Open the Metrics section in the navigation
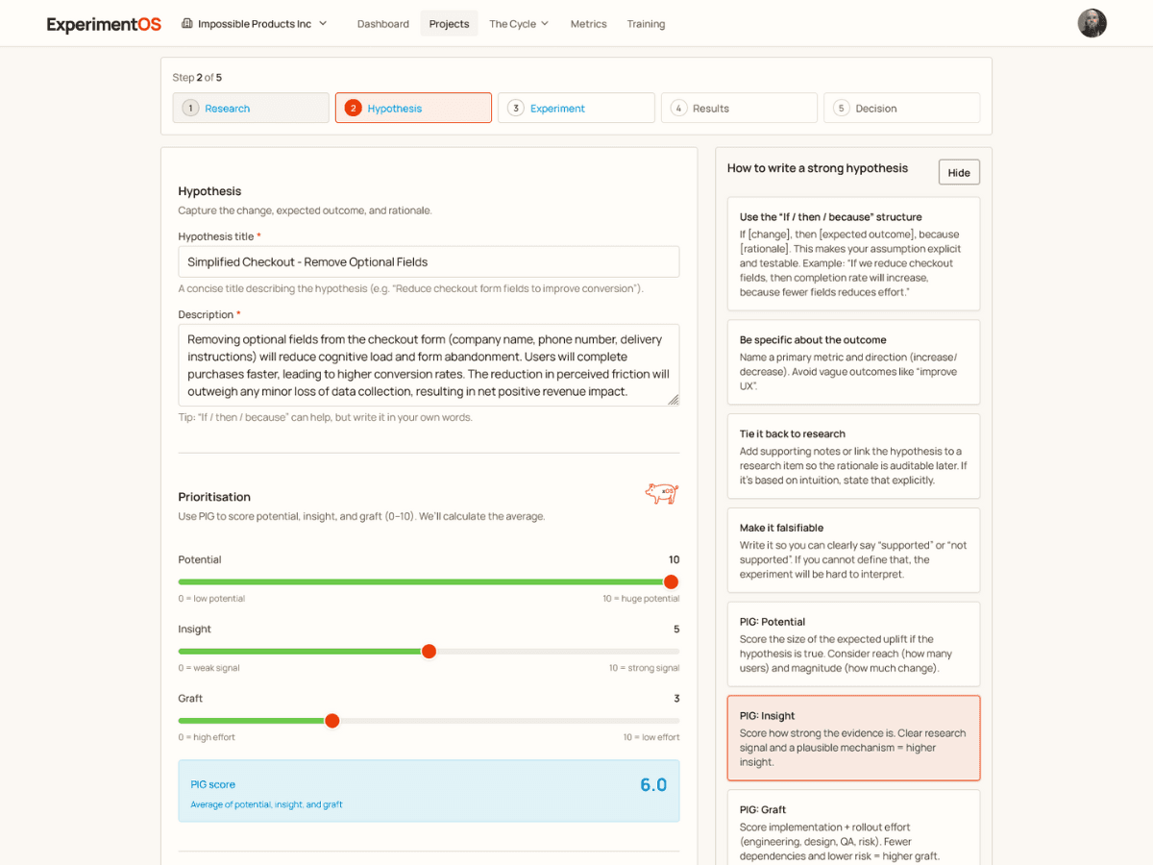This screenshot has width=1153, height=865. coord(588,23)
